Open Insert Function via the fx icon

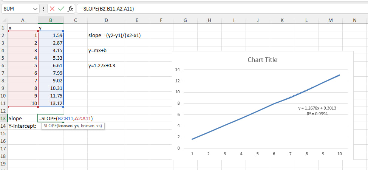[70, 9]
